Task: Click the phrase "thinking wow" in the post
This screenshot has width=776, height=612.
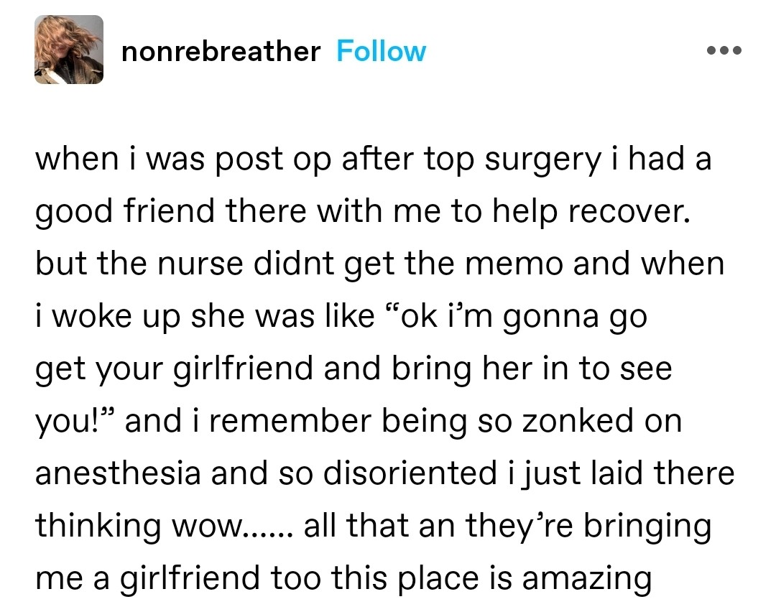Action: [x=139, y=527]
